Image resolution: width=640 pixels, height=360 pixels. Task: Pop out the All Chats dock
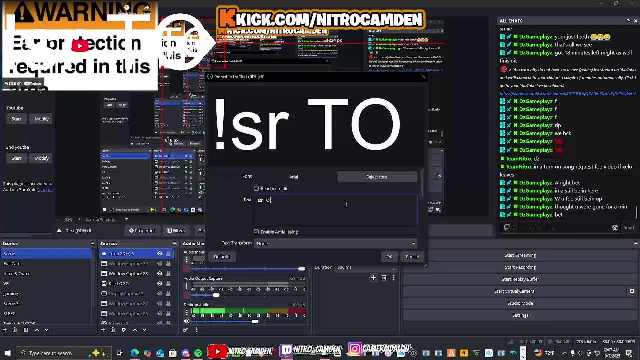click(628, 21)
